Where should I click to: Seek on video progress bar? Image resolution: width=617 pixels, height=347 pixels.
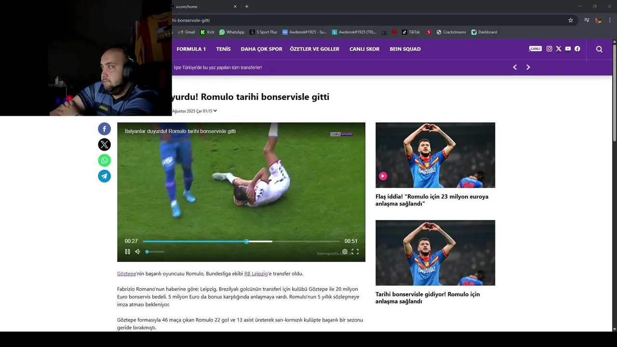241,241
